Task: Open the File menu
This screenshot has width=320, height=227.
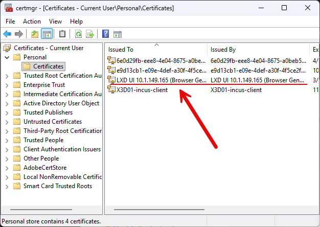Action: tap(10, 21)
